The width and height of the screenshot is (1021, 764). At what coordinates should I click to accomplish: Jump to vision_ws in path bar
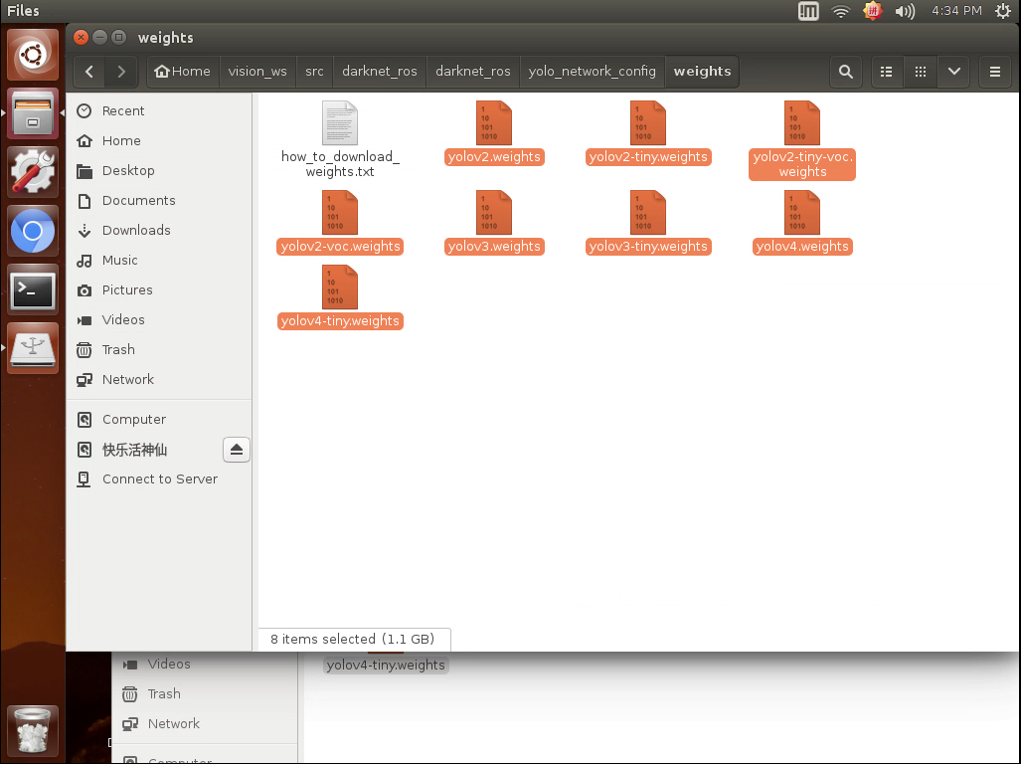(257, 72)
